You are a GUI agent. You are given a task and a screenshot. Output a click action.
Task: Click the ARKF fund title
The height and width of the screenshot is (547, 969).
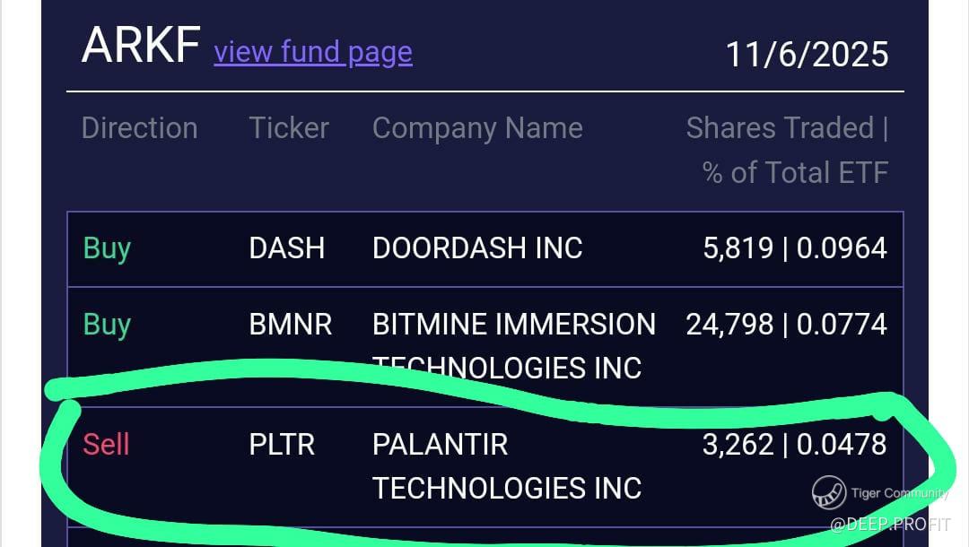point(140,45)
